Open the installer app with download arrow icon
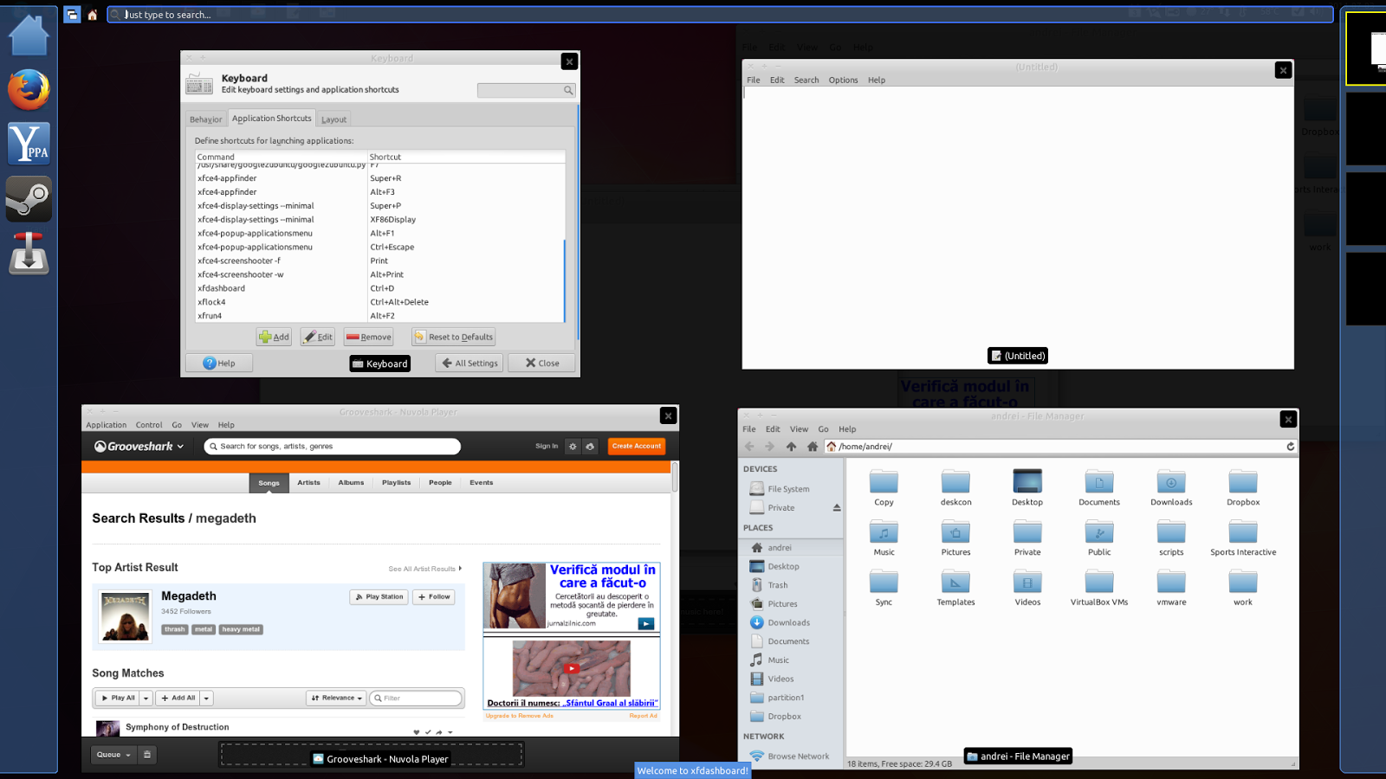Screen dimensions: 1386x779 click(x=29, y=253)
